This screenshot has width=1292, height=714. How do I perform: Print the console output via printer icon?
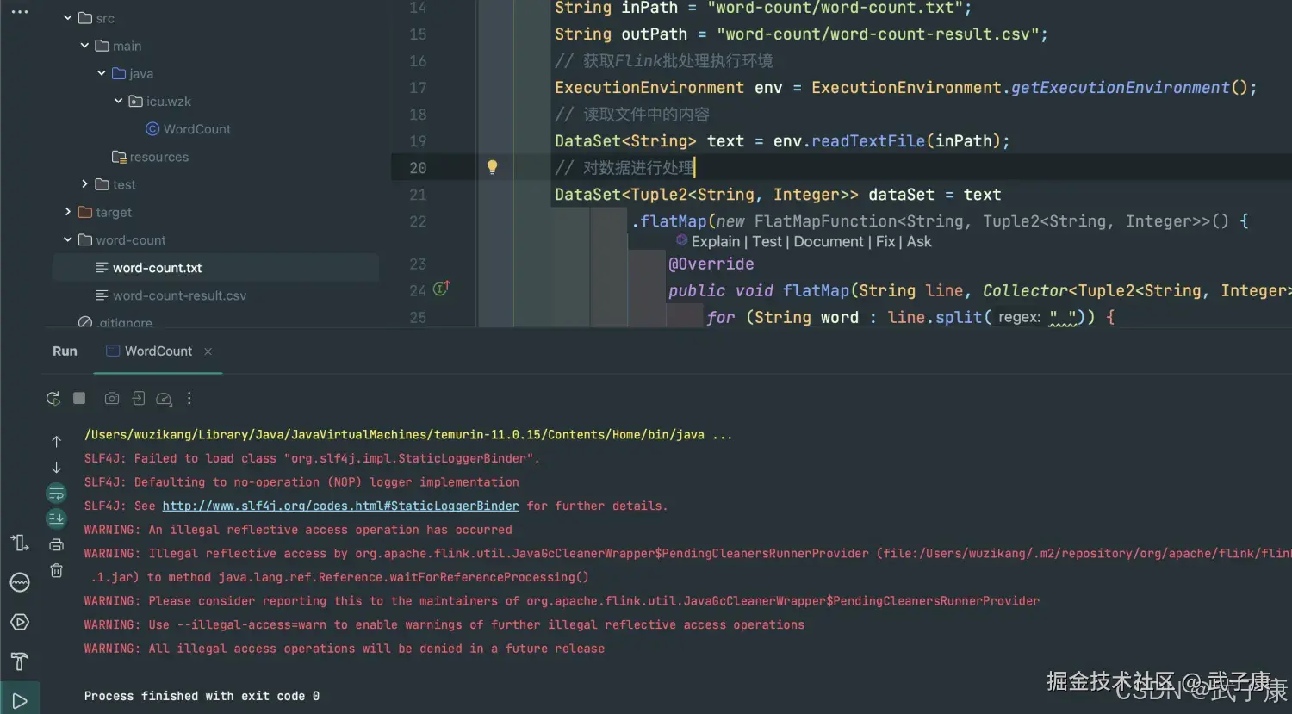pyautogui.click(x=56, y=544)
